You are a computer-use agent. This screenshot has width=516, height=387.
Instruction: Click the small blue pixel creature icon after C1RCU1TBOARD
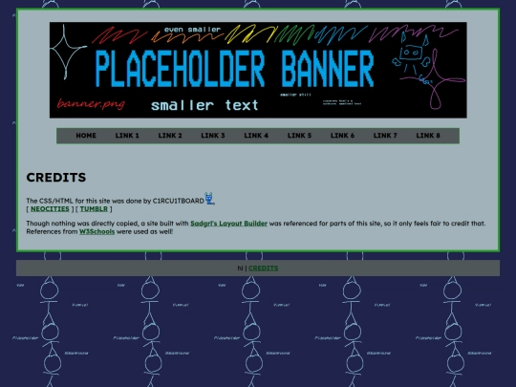pos(209,199)
